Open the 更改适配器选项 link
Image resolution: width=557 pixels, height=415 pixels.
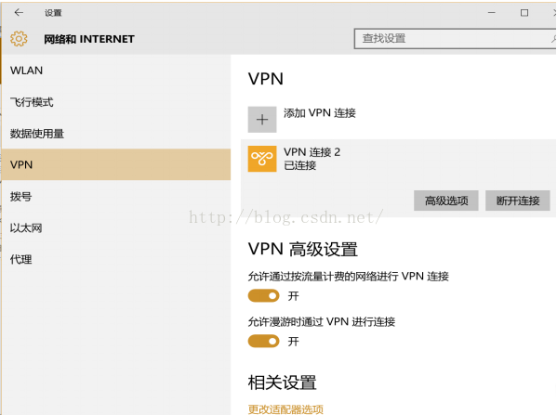(285, 409)
